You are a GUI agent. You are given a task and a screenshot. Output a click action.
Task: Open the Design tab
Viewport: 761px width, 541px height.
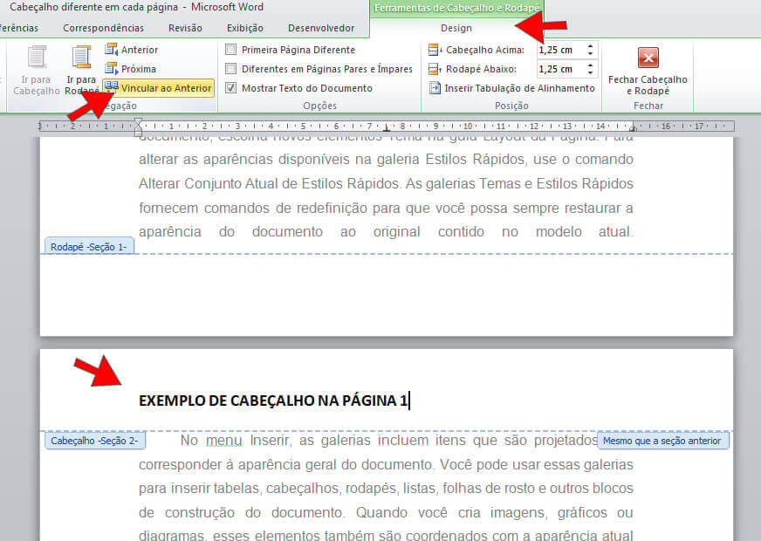456,28
